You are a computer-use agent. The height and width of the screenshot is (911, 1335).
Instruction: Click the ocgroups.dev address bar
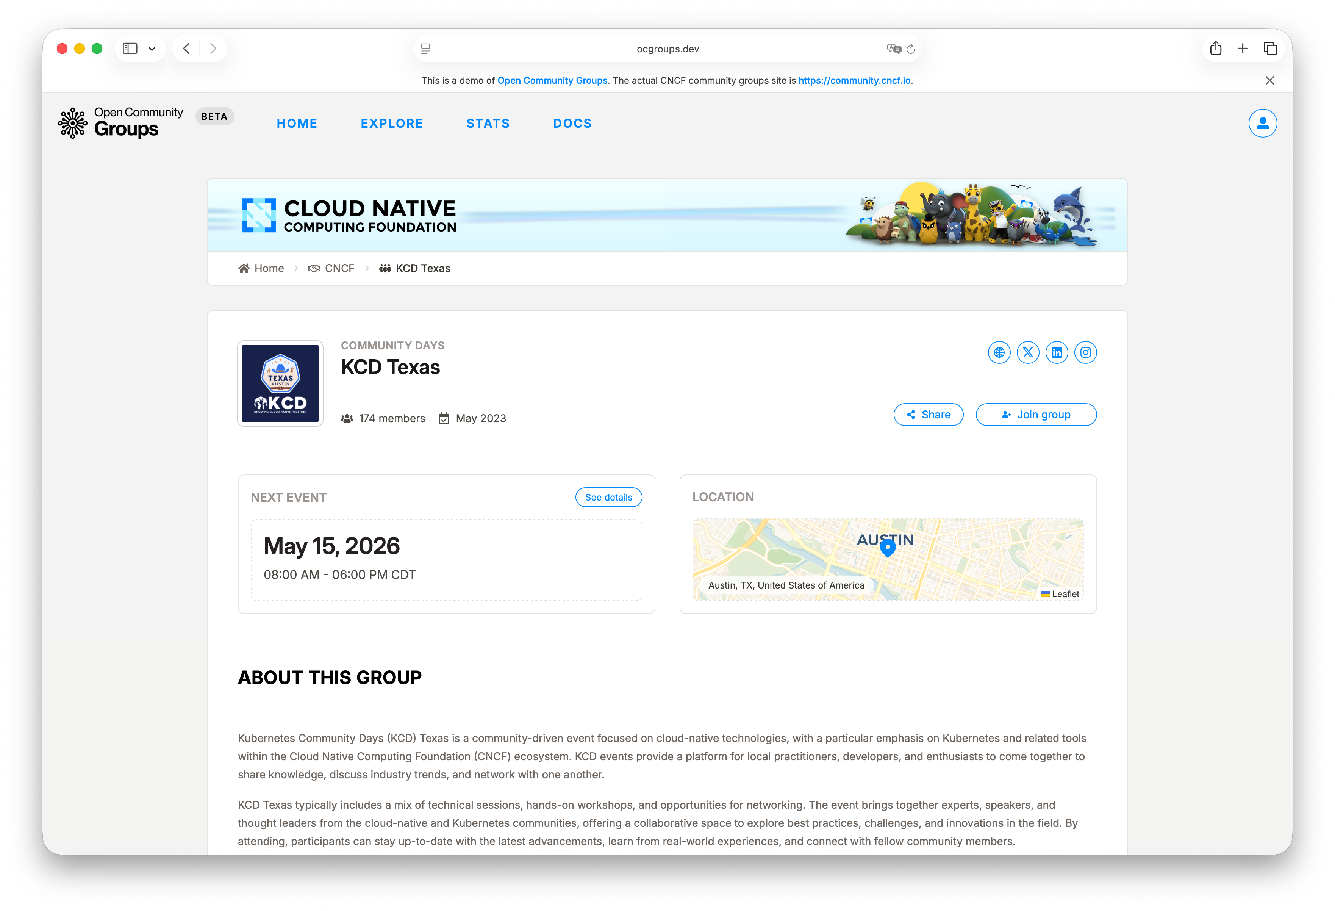pyautogui.click(x=667, y=49)
